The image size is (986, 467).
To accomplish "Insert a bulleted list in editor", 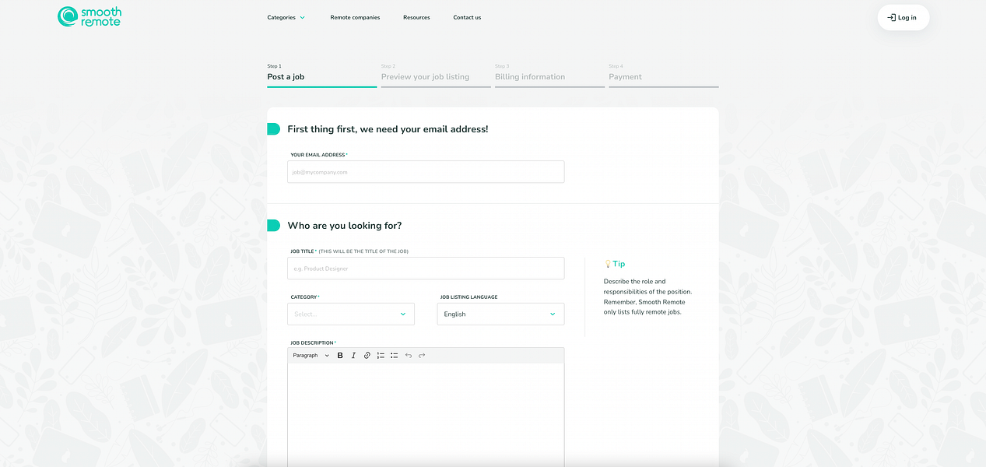I will coord(395,356).
